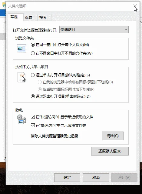Viewport: 142px width, 194px height.
Task: Open the 快速访问 dropdown list
Action: [x=94, y=30]
